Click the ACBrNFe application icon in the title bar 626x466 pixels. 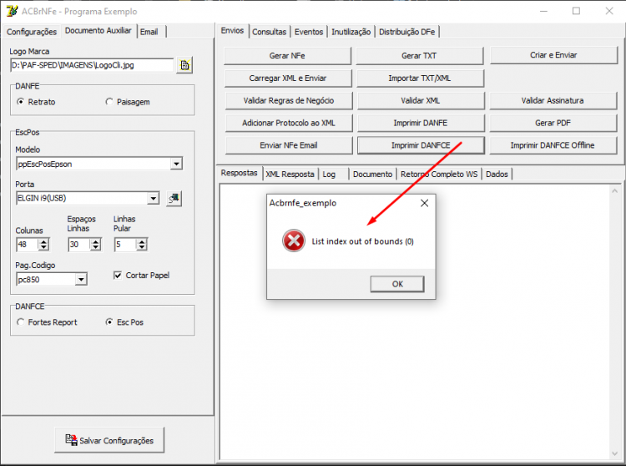(12, 11)
